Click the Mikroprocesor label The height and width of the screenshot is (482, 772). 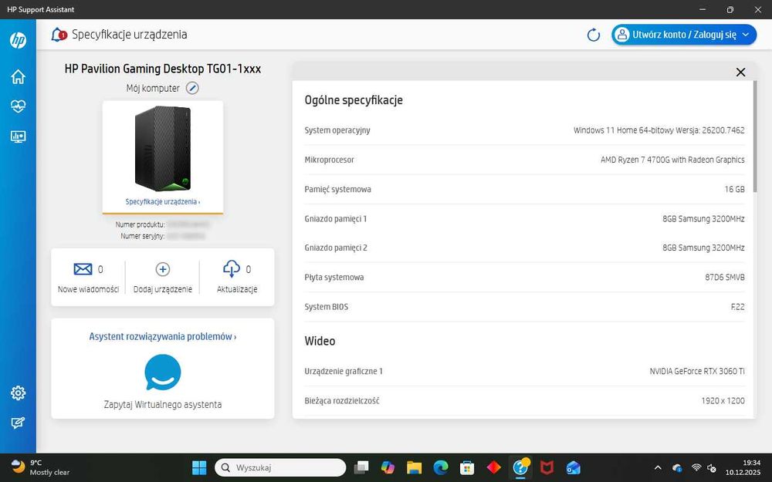coord(330,160)
